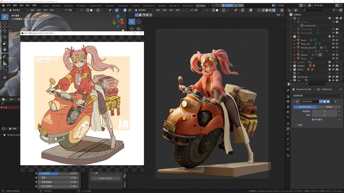Open left viewport 物体模式 mode dropdown
This screenshot has width=344, height=193.
pos(18,10)
